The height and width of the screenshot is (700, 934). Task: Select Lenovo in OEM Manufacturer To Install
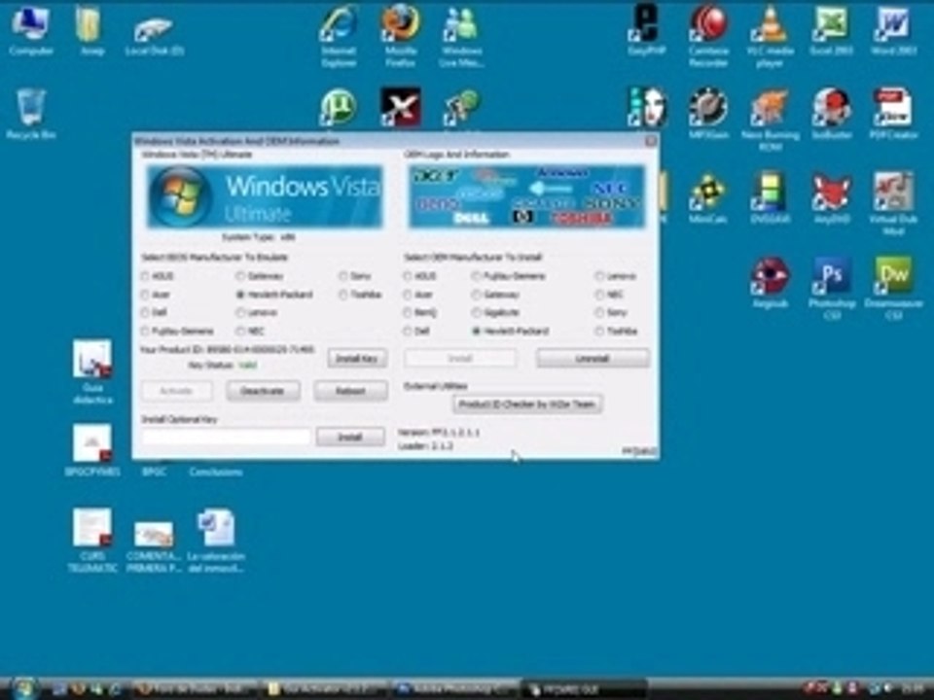coord(599,276)
